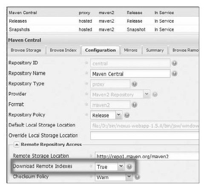Viewport: 204px width, 188px height.
Task: Select the Releases repository row
Action: click(103, 21)
